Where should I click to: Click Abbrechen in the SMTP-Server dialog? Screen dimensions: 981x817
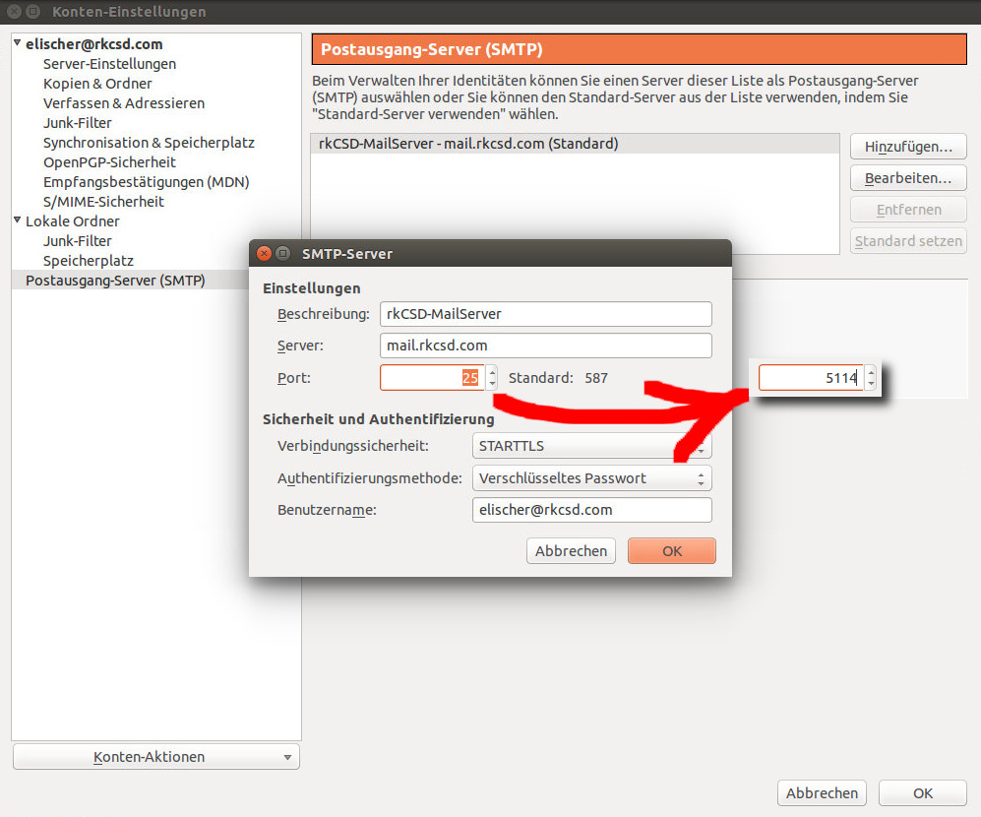(x=572, y=551)
